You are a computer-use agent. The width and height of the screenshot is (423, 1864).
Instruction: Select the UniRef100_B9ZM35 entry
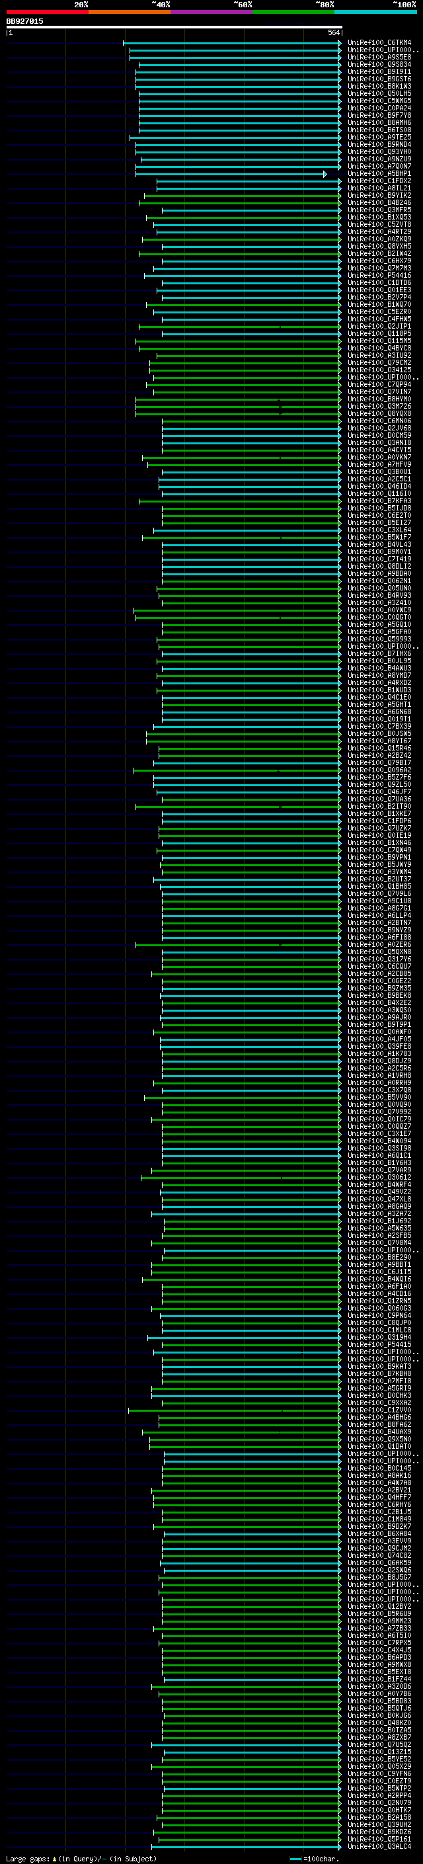(379, 988)
